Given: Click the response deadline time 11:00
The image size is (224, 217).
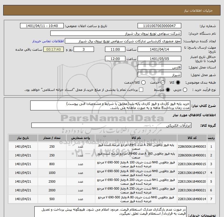Looking at the screenshot, I should click(115, 49).
